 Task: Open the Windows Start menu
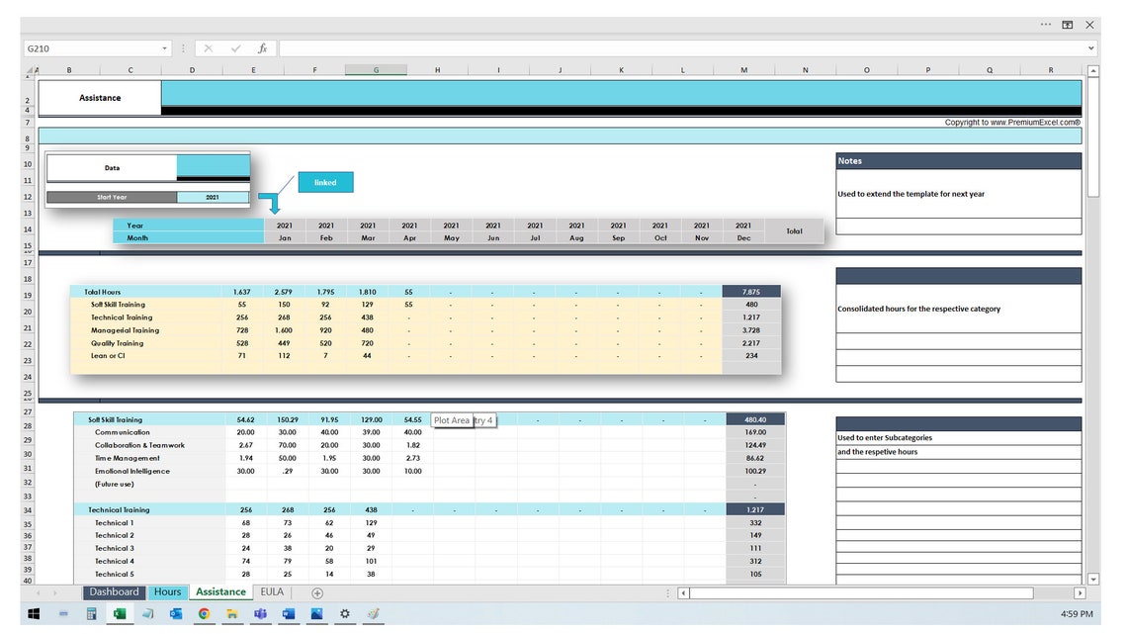33,614
